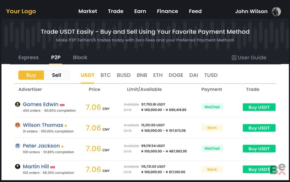Select the DOGE currency tab
Viewport: 290px width, 182px height.
click(176, 75)
